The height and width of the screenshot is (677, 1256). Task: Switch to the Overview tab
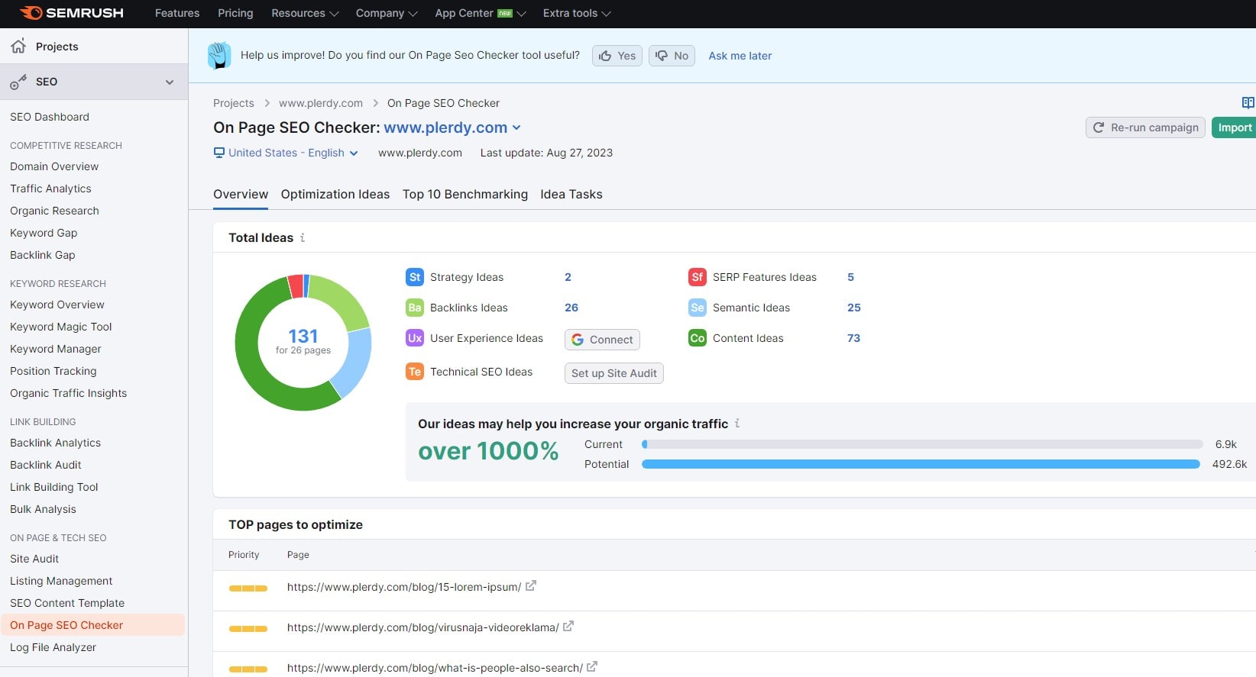tap(241, 194)
